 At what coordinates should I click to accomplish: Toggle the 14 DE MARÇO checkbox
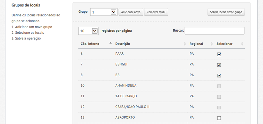click(219, 97)
